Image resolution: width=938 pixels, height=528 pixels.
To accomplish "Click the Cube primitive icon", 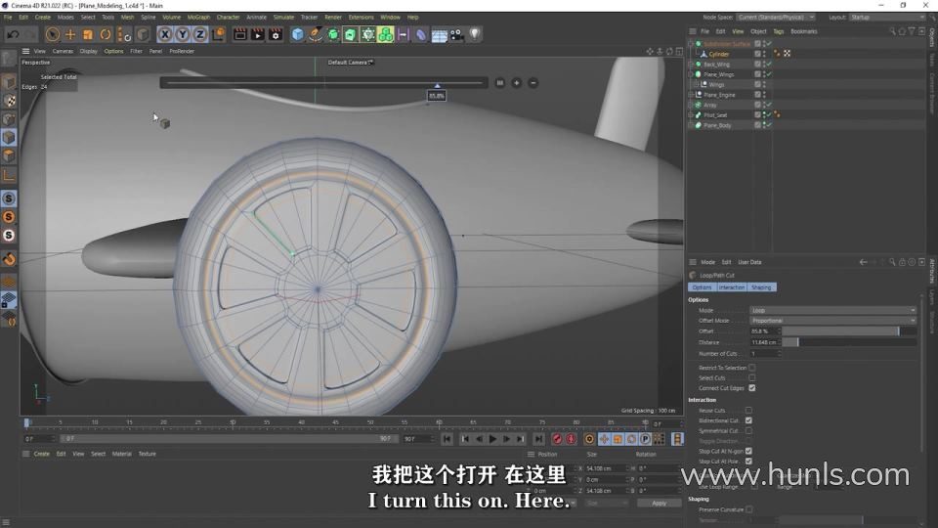I will coord(297,34).
